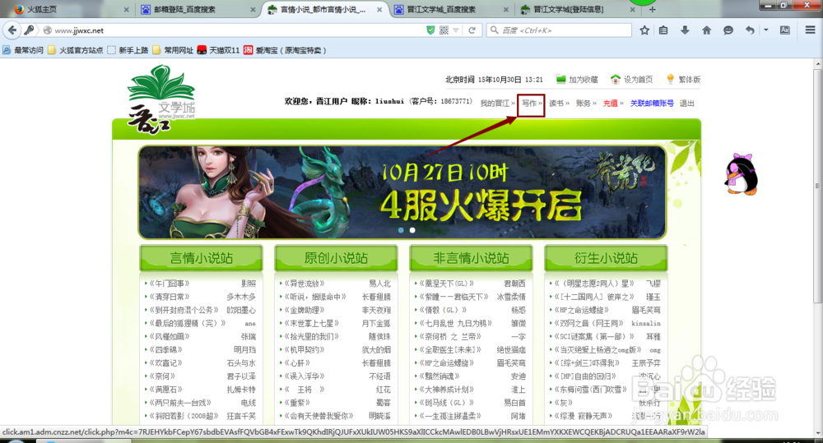The image size is (823, 443).
Task: Close the 言情小说 active tab
Action: (379, 9)
